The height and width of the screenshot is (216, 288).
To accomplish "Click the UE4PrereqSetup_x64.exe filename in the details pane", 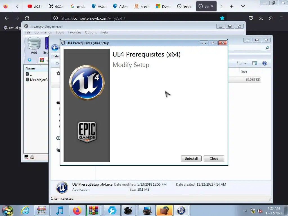I will 92,184.
